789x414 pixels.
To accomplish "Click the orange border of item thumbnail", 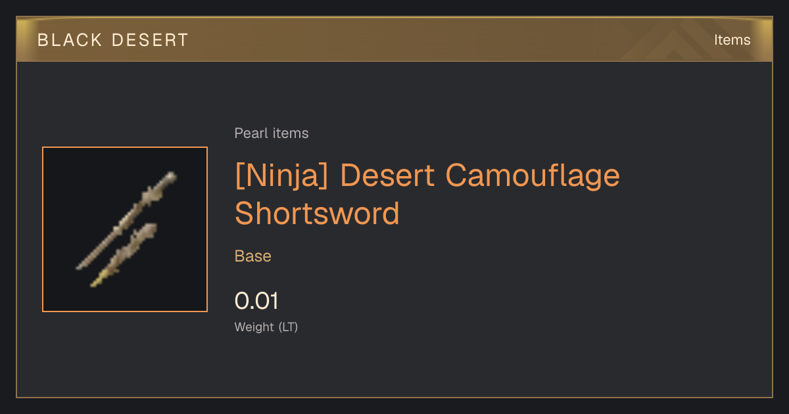I will point(43,229).
